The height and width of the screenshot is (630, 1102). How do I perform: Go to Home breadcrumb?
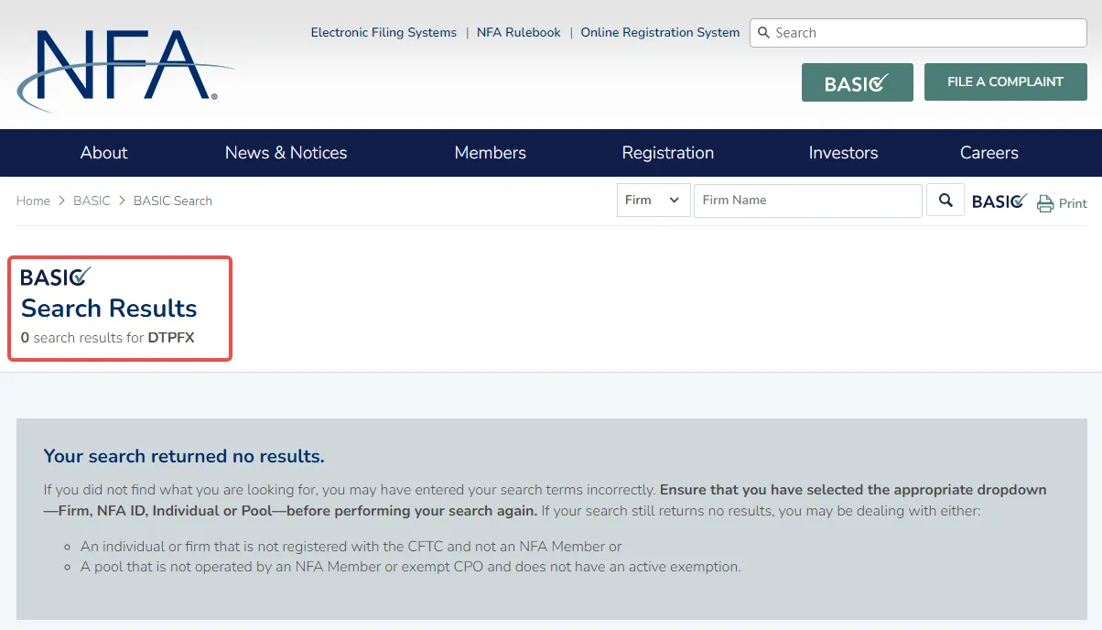click(x=33, y=201)
